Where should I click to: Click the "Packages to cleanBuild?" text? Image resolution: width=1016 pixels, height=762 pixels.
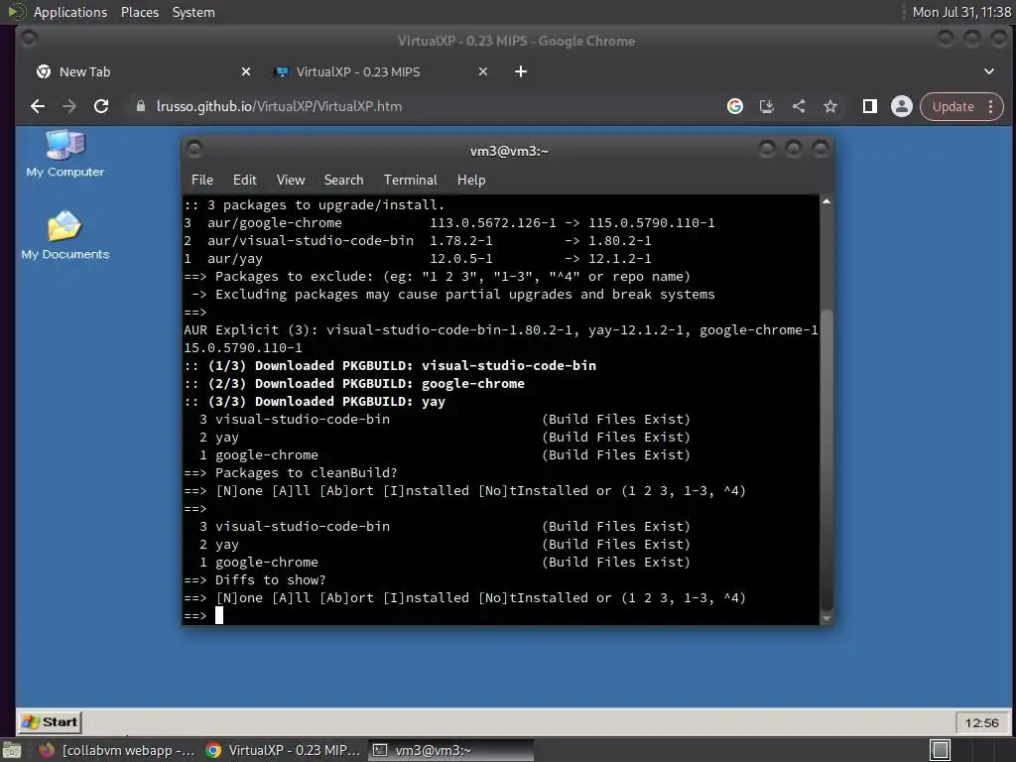(x=306, y=473)
